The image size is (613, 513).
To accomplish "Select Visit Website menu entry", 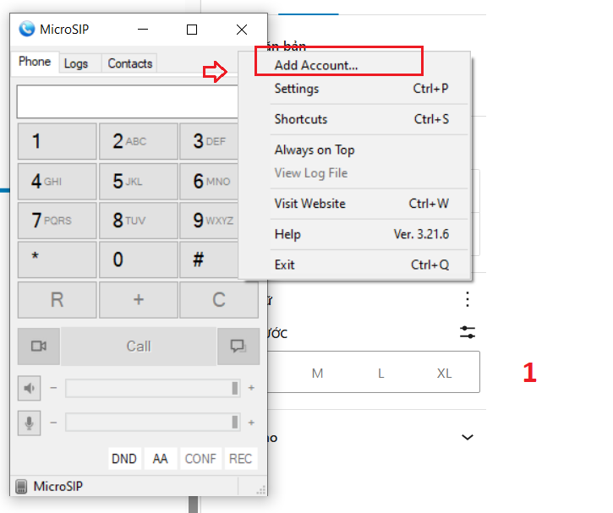I will tap(354, 204).
